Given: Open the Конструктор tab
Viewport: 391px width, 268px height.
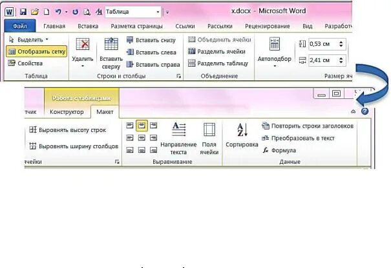Looking at the screenshot, I should tap(67, 111).
